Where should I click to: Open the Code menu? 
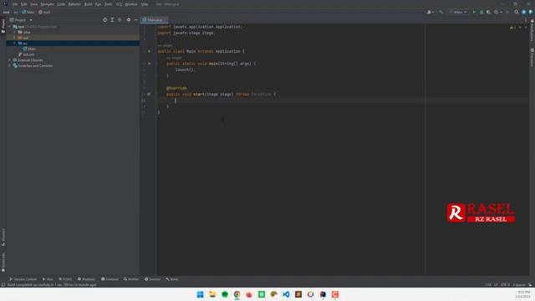point(61,4)
